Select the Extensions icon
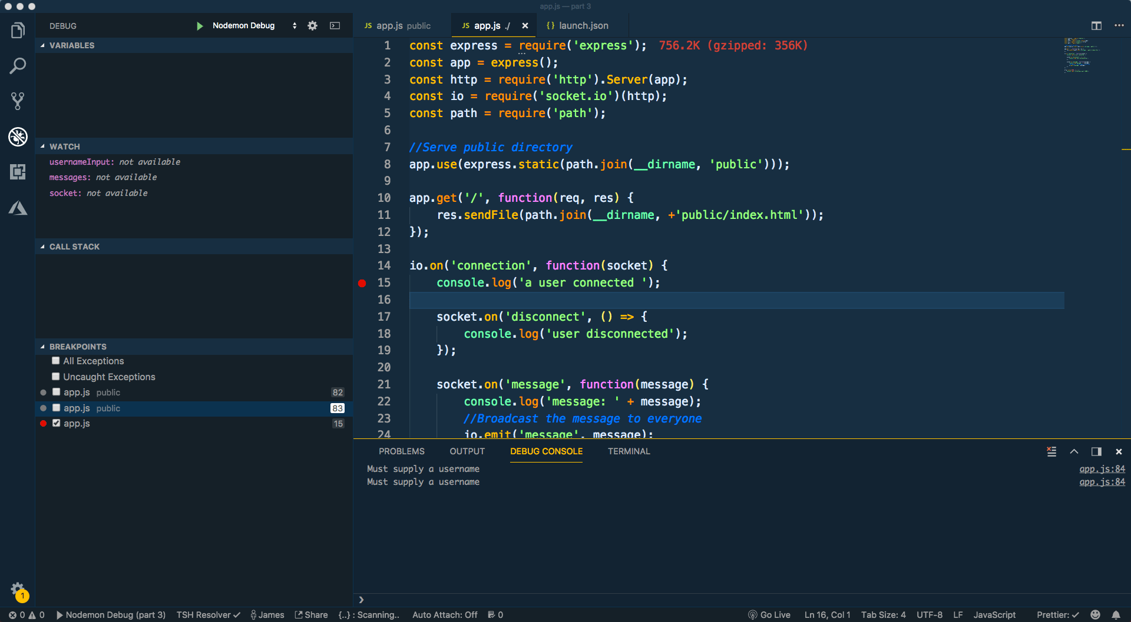 click(18, 172)
